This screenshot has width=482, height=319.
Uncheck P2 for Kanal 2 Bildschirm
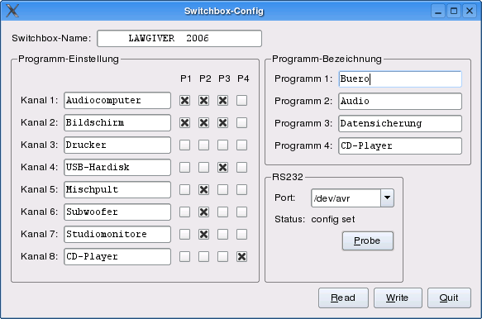tap(204, 123)
